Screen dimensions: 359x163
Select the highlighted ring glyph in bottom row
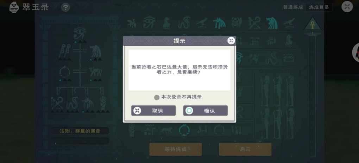click(184, 130)
